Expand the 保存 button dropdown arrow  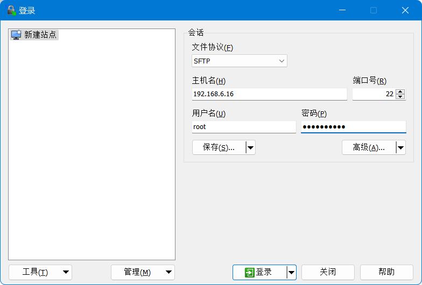(x=250, y=147)
